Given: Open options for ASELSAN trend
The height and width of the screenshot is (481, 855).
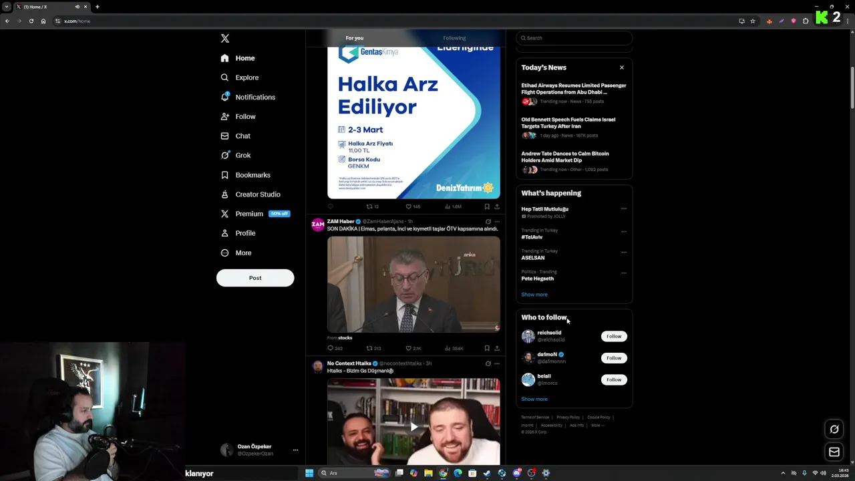Looking at the screenshot, I should coord(624,252).
